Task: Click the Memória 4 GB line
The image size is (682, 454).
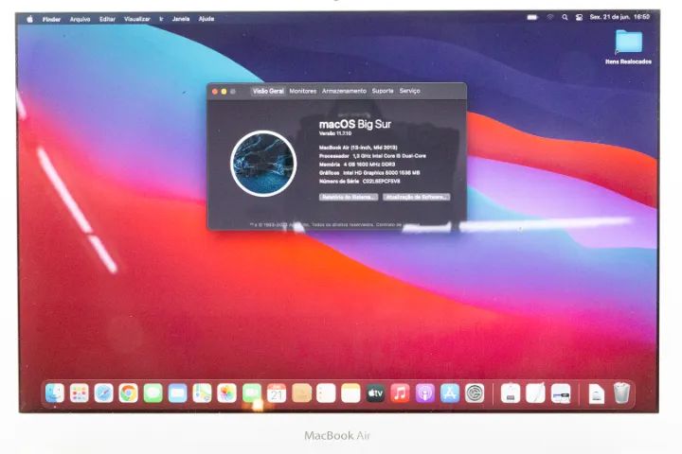Action: point(357,165)
